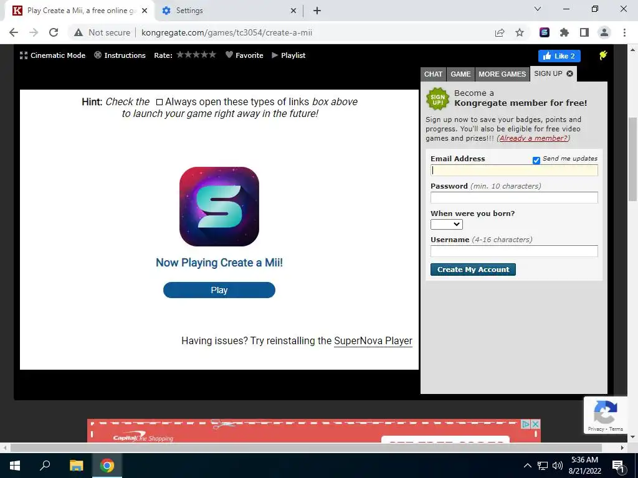Switch to the MORE GAMES tab
Screen dimensions: 638x478
(502, 74)
